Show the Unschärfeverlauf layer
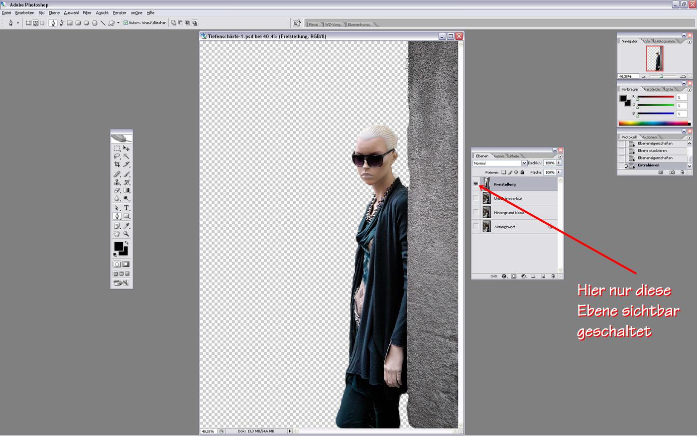This screenshot has width=697, height=436. tap(476, 198)
